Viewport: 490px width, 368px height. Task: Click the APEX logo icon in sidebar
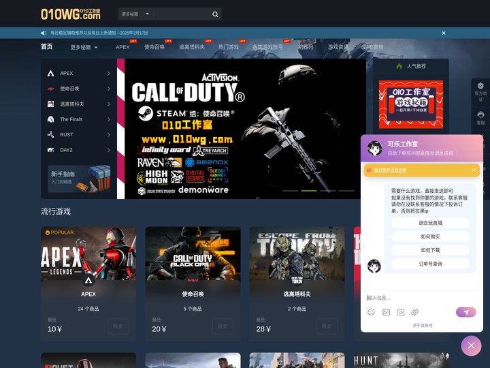click(50, 73)
